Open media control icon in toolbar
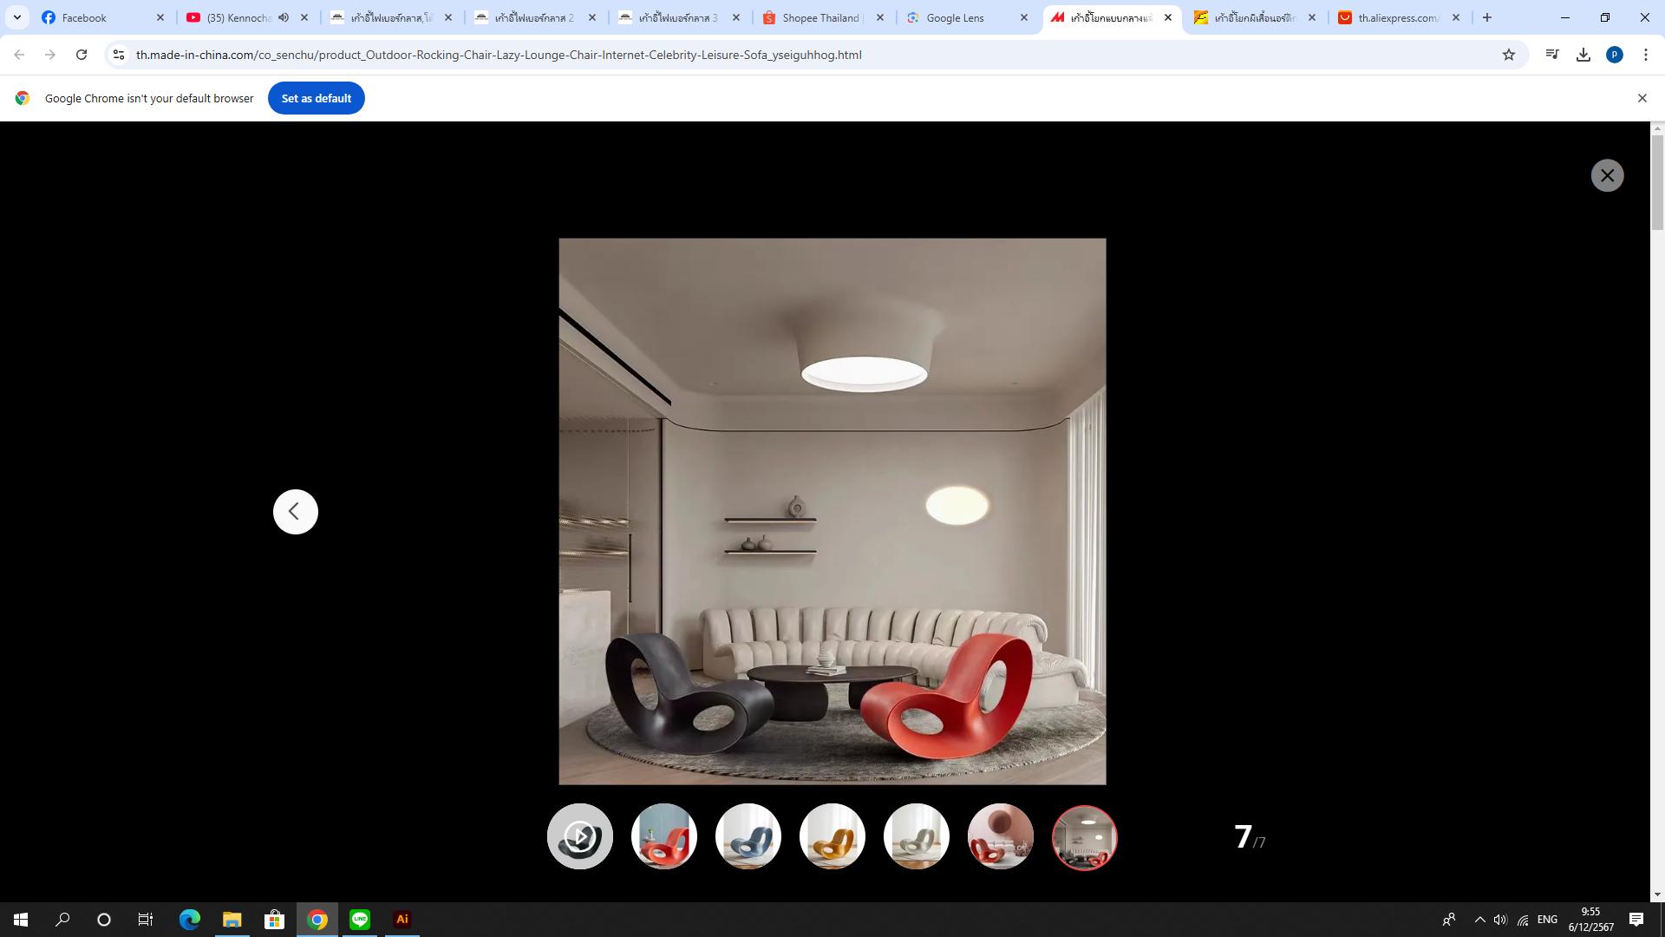1665x937 pixels. point(1552,55)
